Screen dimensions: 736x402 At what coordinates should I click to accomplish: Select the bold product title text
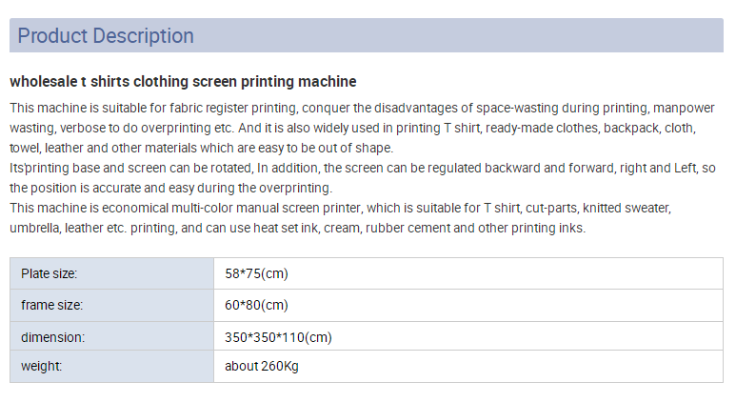pyautogui.click(x=183, y=82)
